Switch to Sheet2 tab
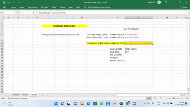 click(25, 95)
